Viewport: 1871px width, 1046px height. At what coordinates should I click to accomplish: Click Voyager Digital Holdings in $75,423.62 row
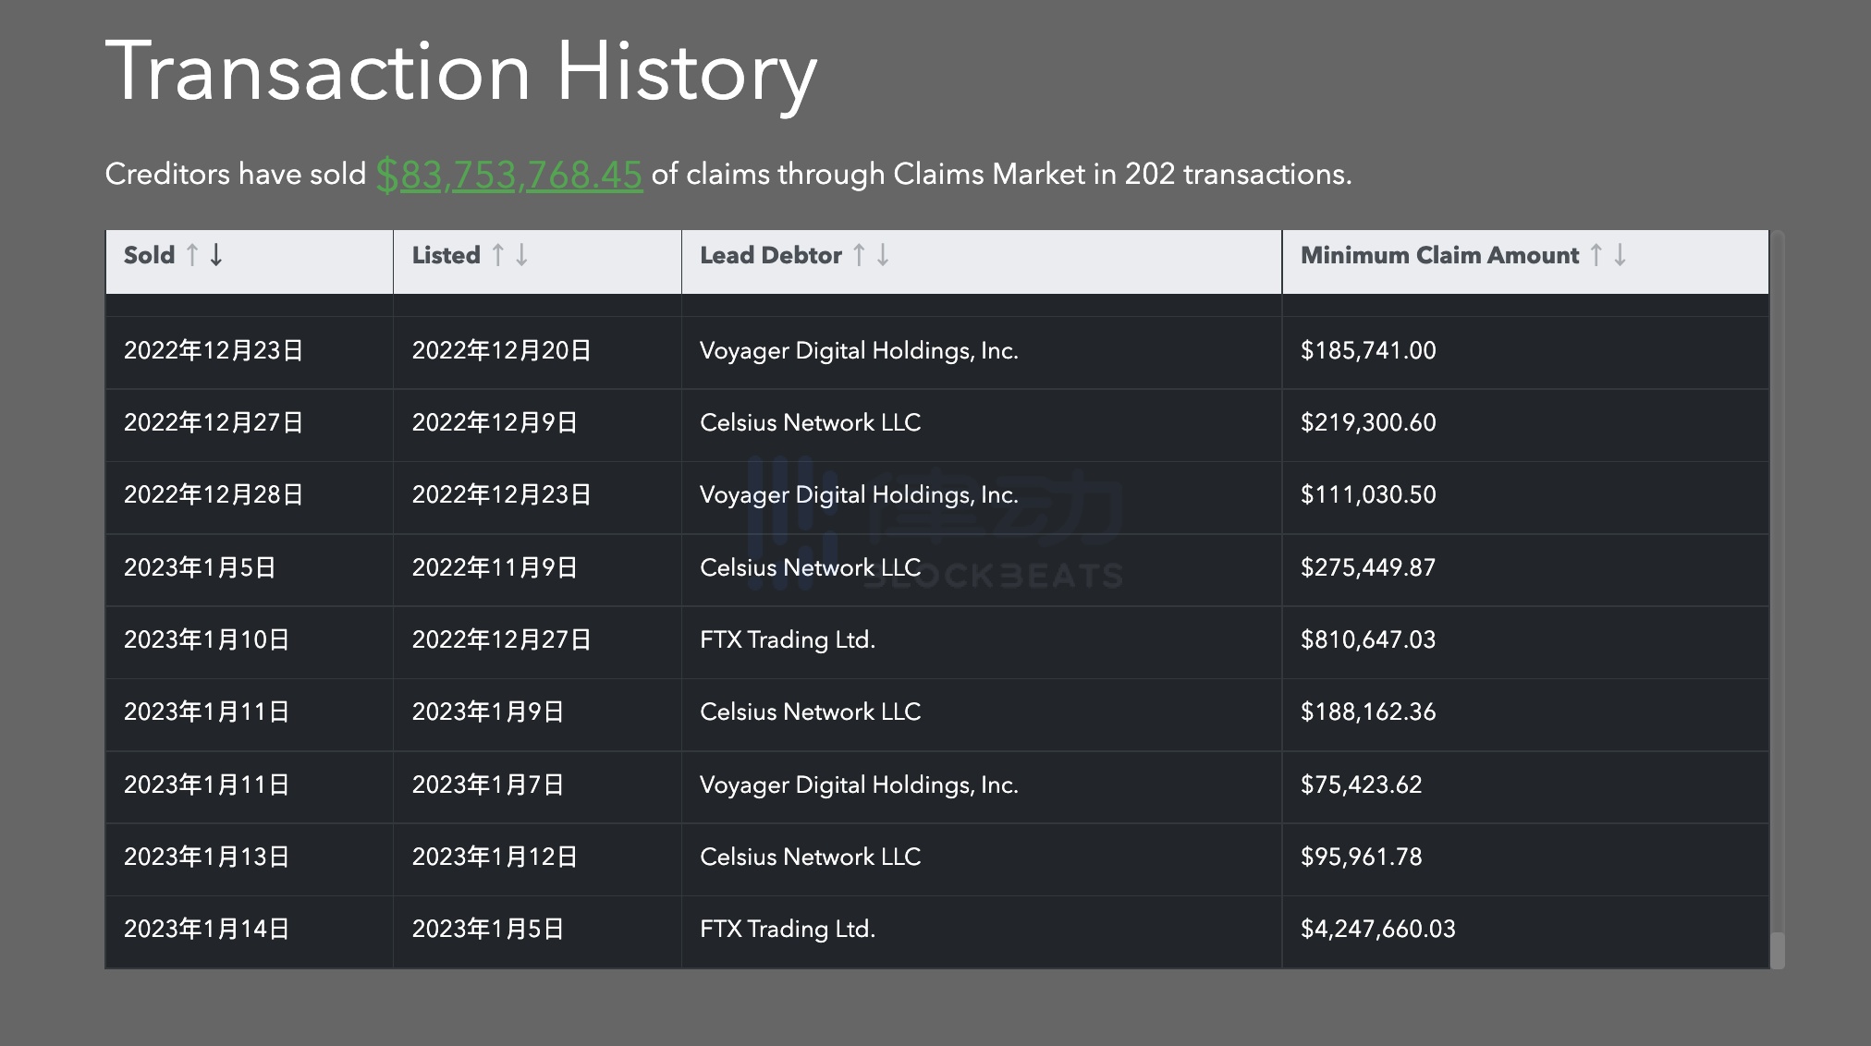click(x=859, y=785)
